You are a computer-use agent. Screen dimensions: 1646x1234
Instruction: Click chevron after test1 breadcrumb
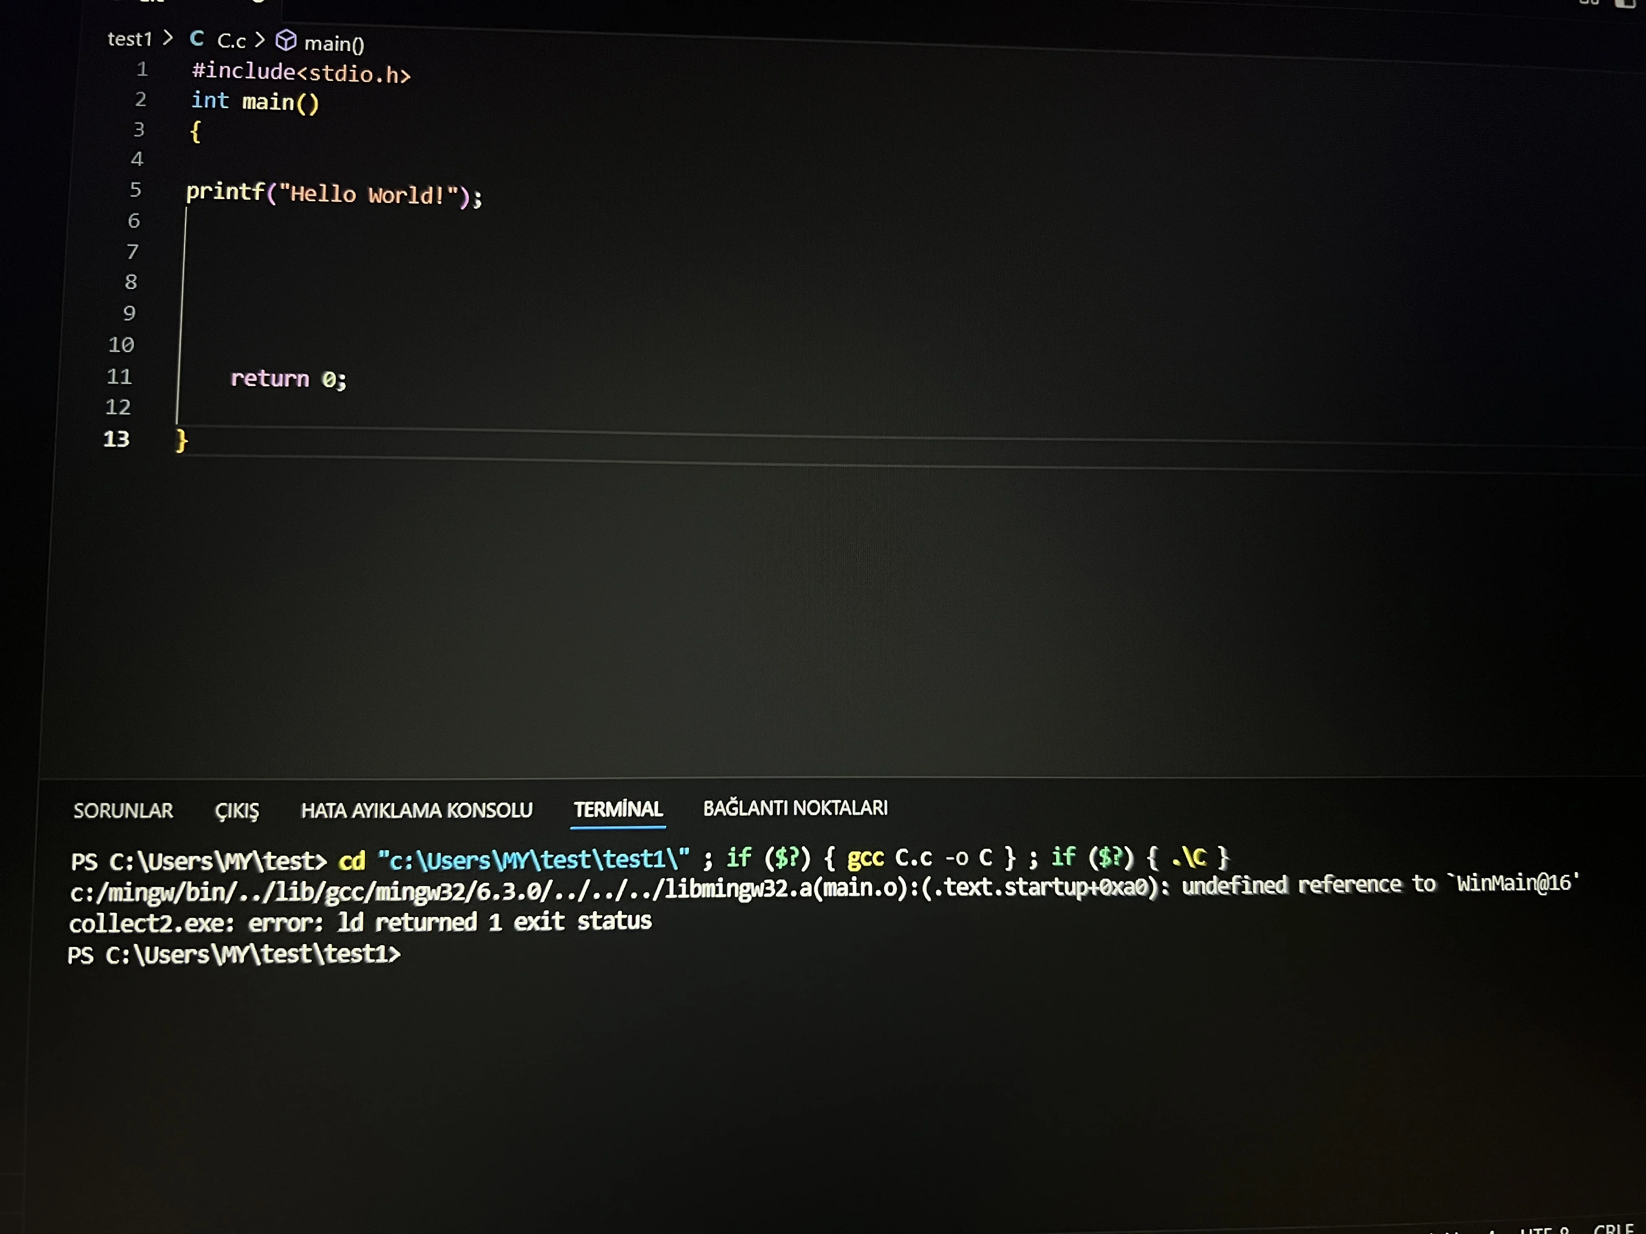pyautogui.click(x=168, y=37)
